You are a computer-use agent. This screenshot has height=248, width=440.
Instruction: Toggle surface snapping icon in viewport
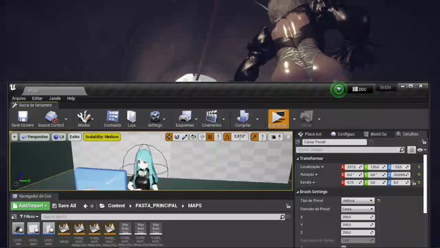(202, 137)
